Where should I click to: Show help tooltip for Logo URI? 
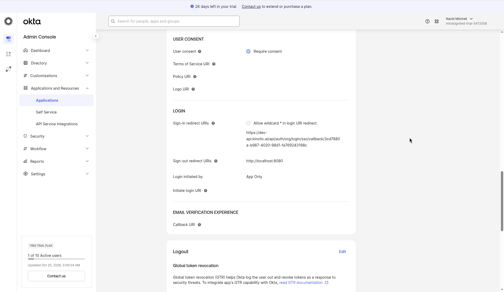tap(193, 89)
